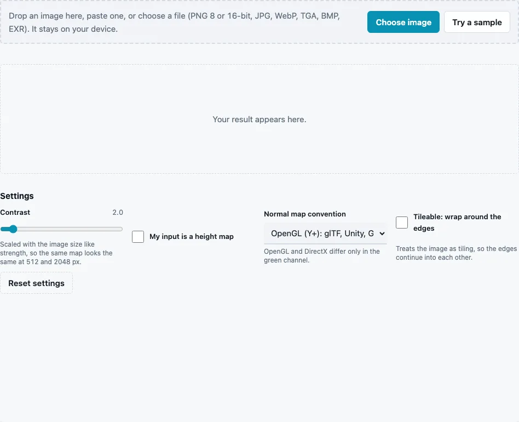519x422 pixels.
Task: Click the 'Your result appears here' preview area
Action: coord(259,119)
